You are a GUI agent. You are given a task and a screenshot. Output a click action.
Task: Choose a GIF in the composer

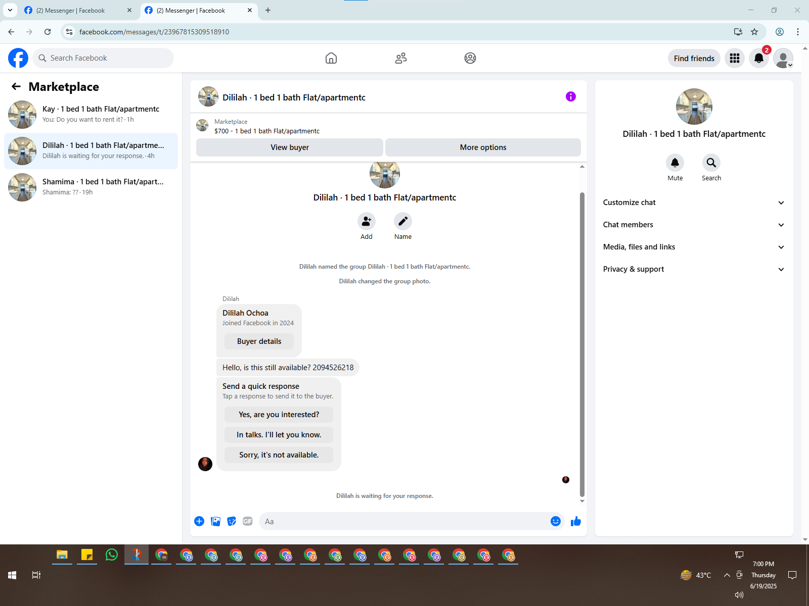coord(248,521)
